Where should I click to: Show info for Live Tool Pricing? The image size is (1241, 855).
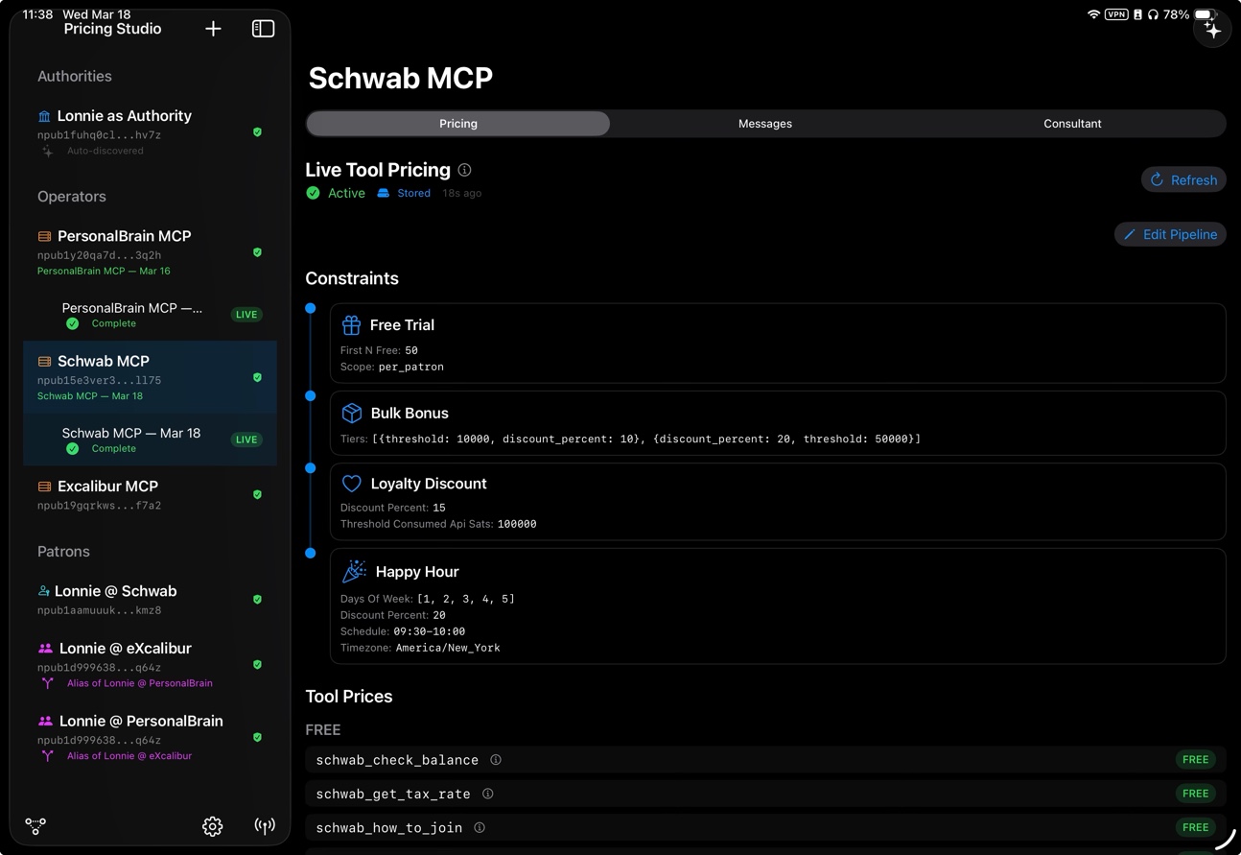click(464, 170)
